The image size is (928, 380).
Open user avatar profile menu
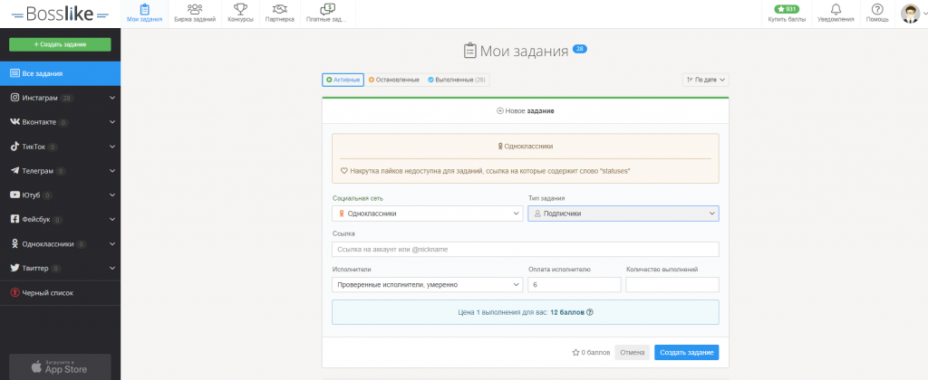(910, 13)
